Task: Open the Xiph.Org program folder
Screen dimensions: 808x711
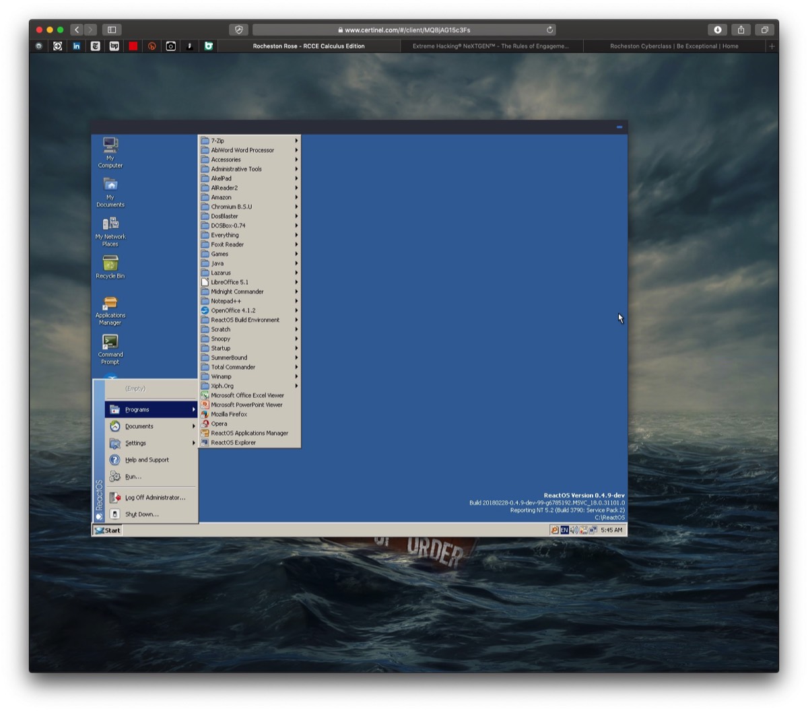Action: (x=250, y=386)
